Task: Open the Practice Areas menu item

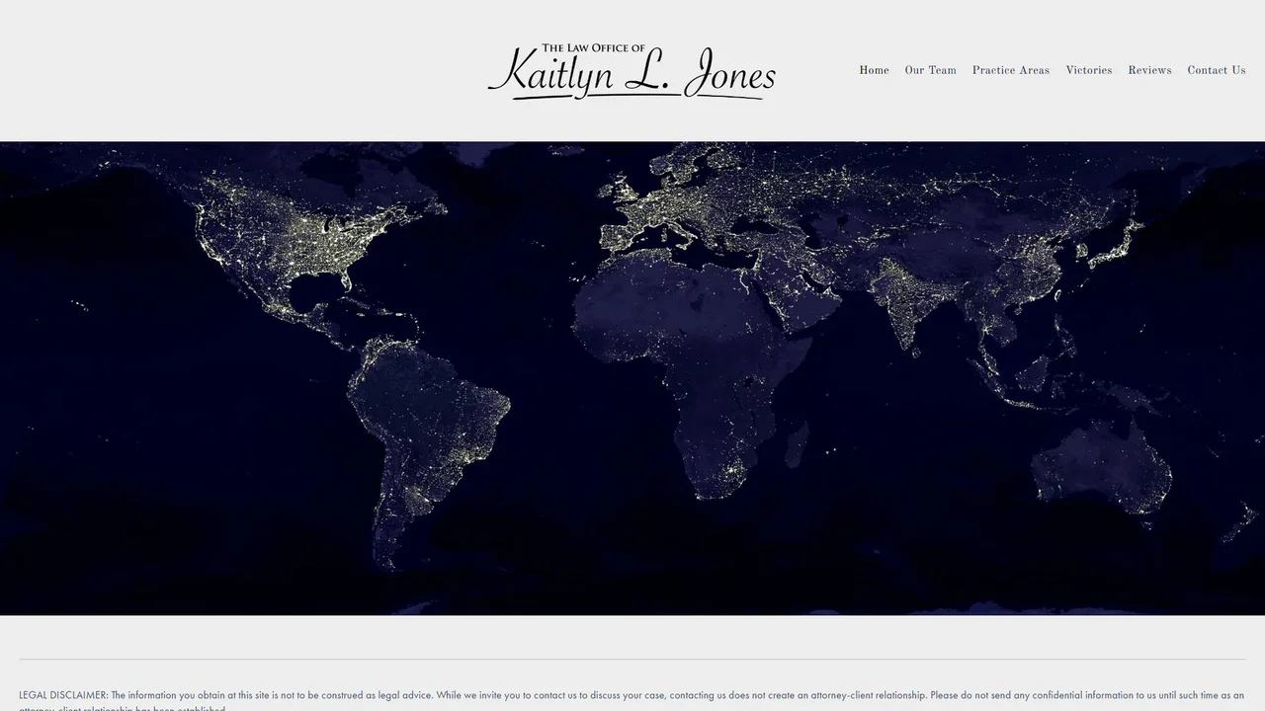Action: click(x=1010, y=70)
